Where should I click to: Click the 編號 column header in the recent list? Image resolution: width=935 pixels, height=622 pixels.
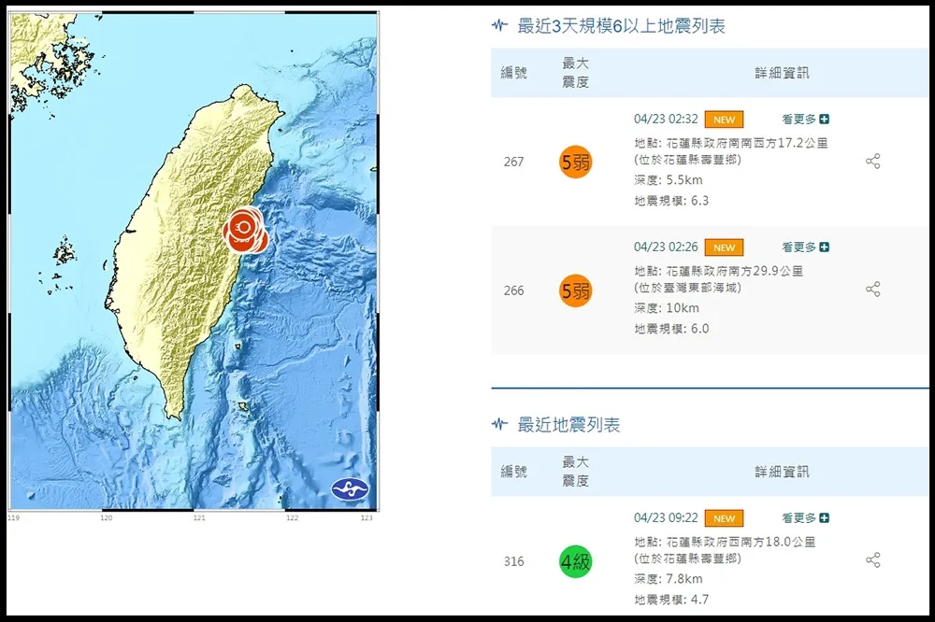(513, 472)
